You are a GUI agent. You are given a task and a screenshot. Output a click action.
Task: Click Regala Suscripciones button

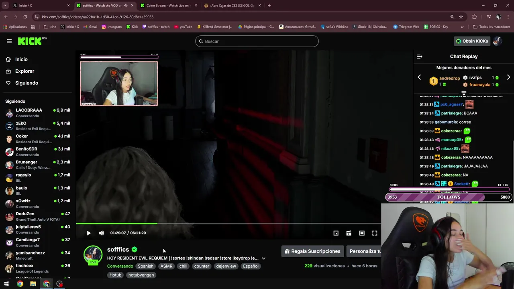[312, 251]
